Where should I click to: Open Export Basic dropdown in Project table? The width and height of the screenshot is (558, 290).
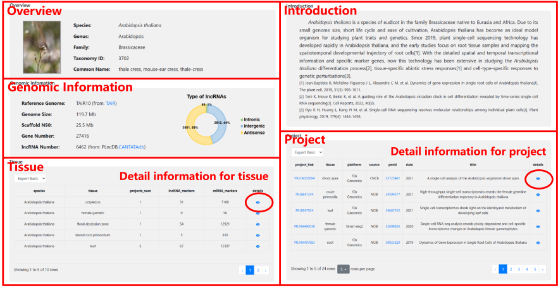307,152
